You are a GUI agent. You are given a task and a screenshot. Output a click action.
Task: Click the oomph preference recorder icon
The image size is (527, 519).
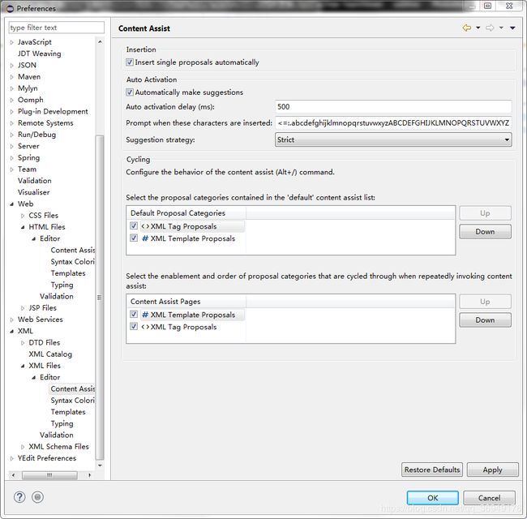coord(37,497)
